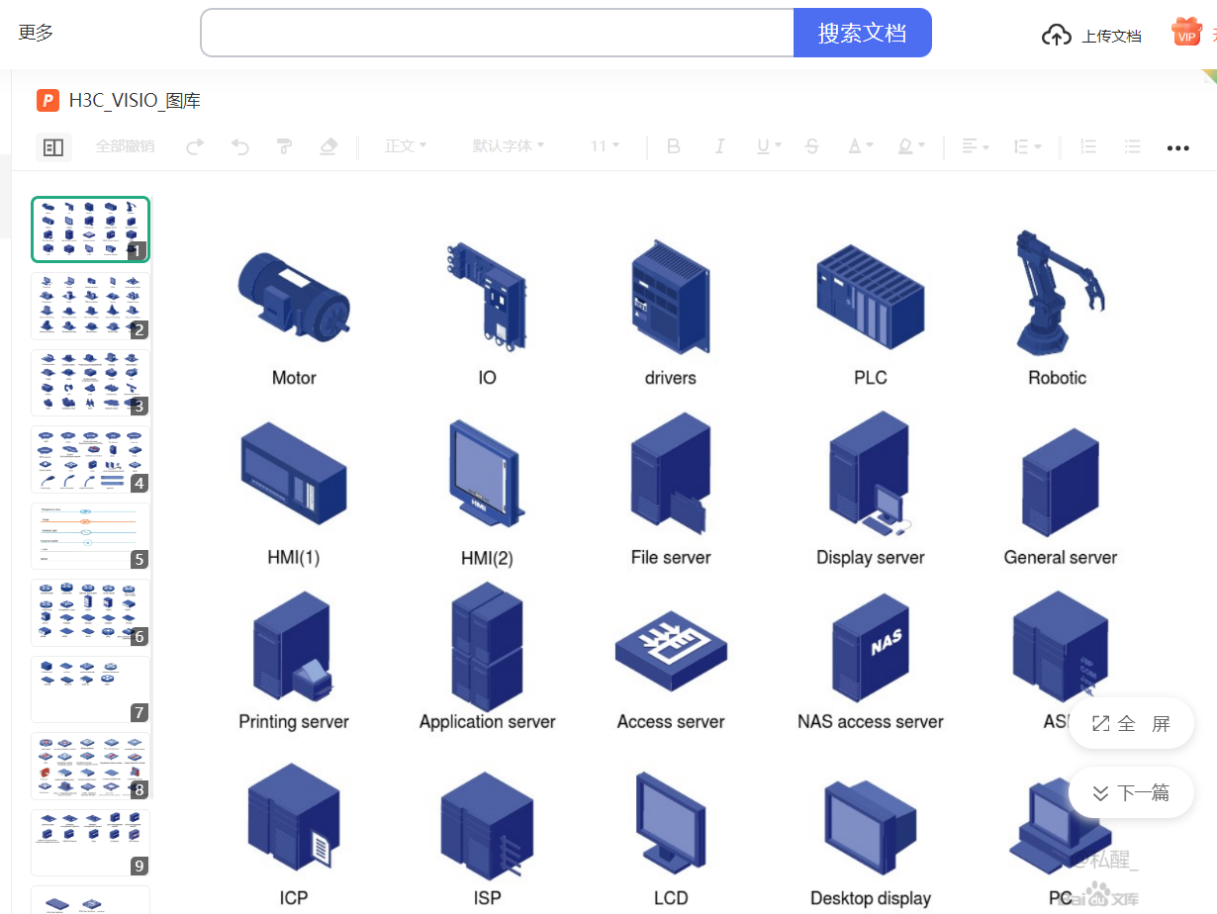Click the redo arrow icon
This screenshot has height=914, width=1217.
click(x=196, y=146)
